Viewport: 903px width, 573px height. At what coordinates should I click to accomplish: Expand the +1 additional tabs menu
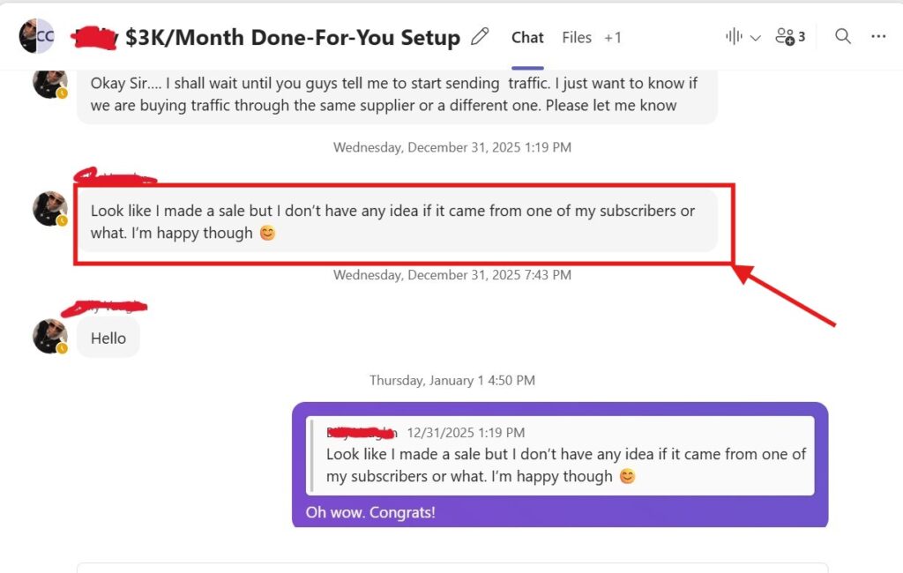coord(613,37)
